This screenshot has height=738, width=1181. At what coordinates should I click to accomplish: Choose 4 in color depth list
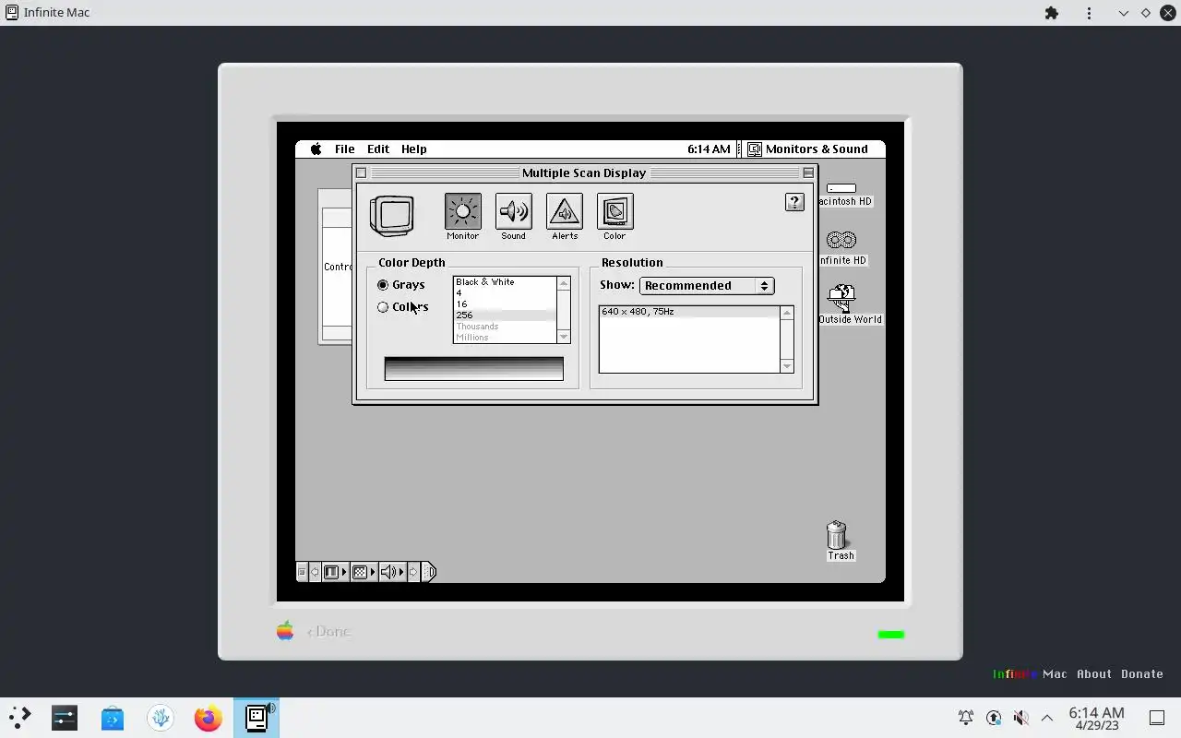click(505, 293)
